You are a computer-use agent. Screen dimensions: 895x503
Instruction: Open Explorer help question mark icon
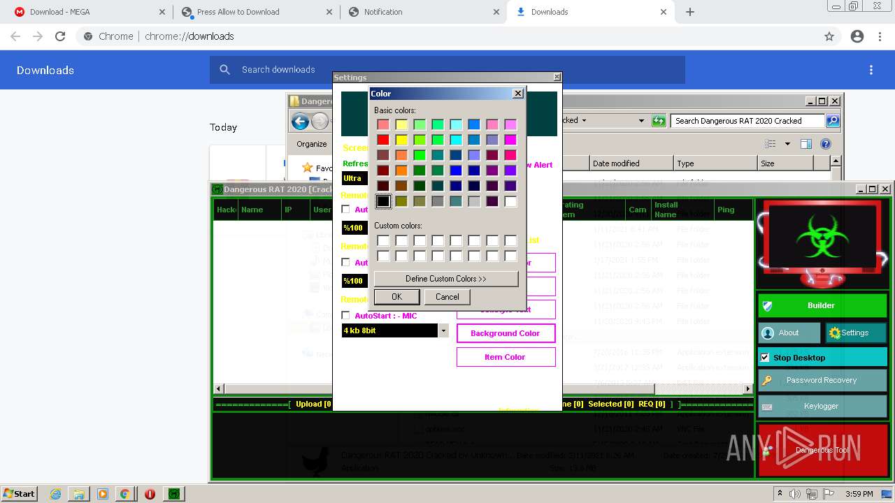pos(826,144)
